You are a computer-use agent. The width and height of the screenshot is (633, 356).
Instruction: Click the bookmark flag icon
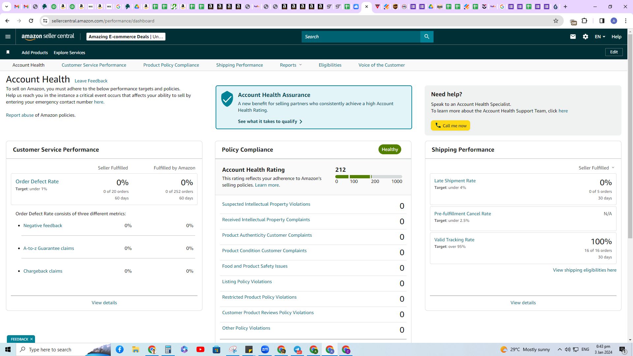point(8,52)
